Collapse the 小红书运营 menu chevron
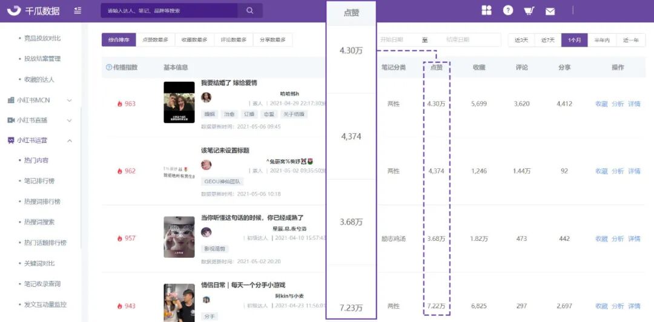654x322 pixels. tap(70, 140)
